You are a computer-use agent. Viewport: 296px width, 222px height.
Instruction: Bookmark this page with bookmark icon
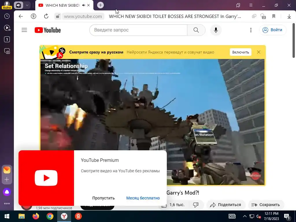(x=274, y=16)
